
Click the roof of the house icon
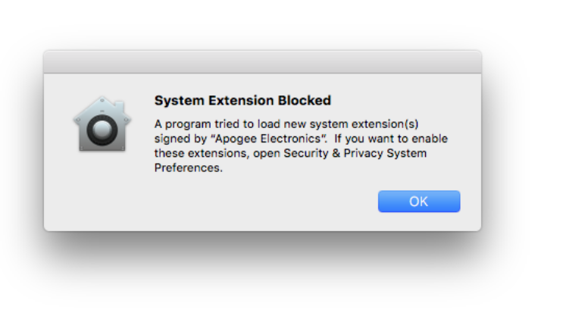point(102,108)
